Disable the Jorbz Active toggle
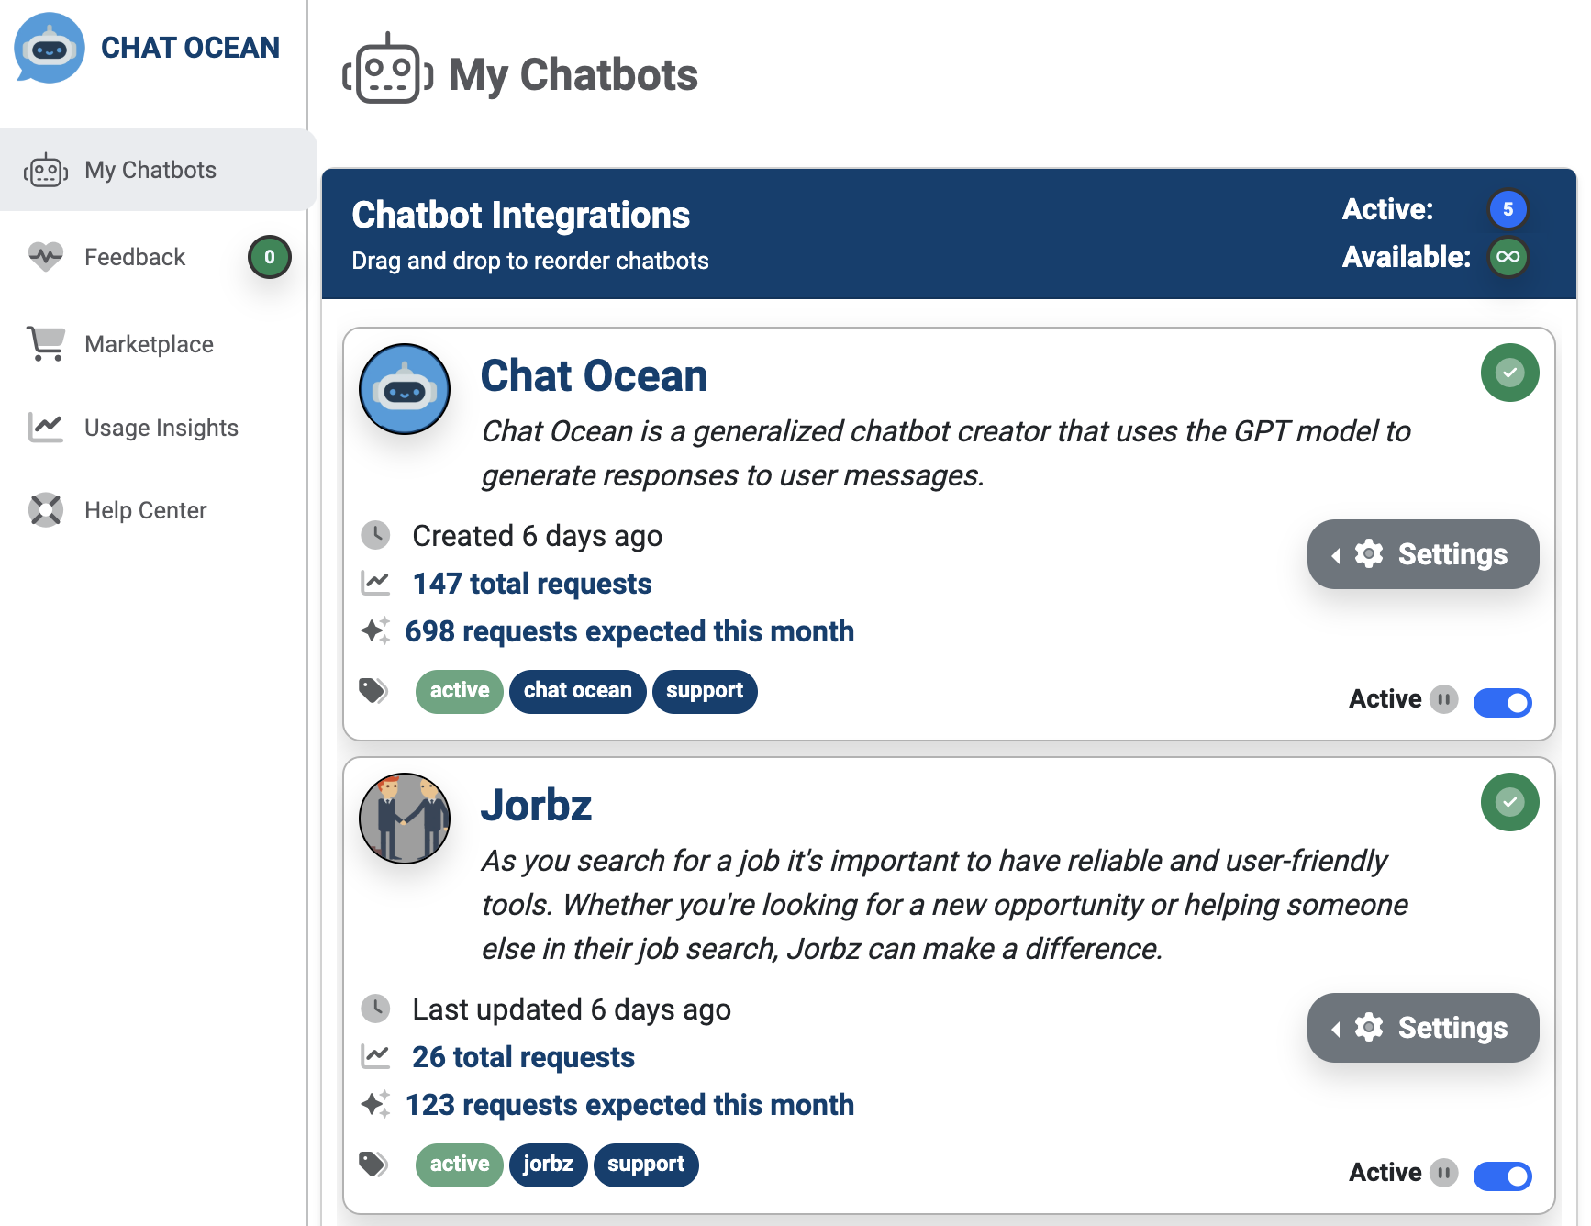Image resolution: width=1591 pixels, height=1226 pixels. tap(1502, 1176)
